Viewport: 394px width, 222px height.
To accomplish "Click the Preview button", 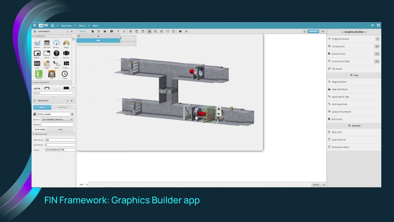I will pos(313,31).
